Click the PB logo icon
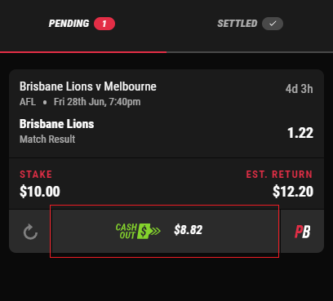This screenshot has width=333, height=301. coord(303,232)
